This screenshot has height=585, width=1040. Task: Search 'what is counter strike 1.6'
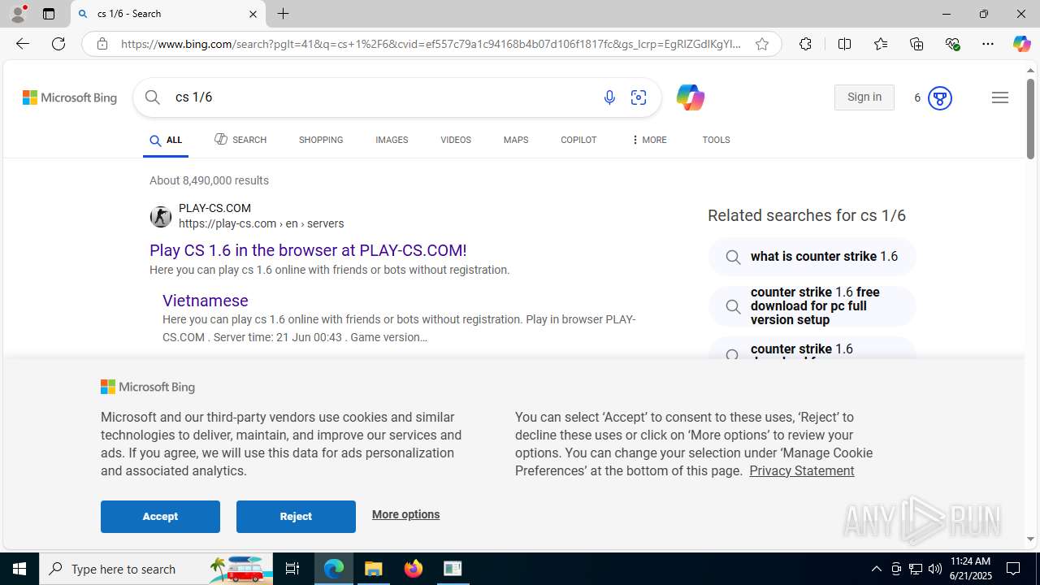click(x=812, y=257)
